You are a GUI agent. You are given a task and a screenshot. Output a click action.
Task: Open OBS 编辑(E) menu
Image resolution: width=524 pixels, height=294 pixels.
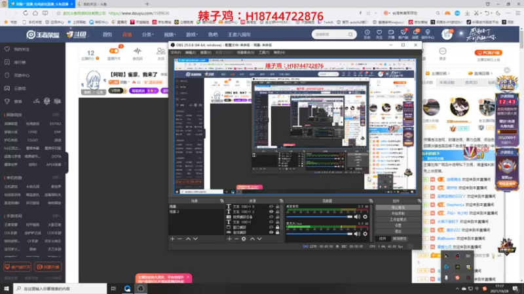coord(191,52)
